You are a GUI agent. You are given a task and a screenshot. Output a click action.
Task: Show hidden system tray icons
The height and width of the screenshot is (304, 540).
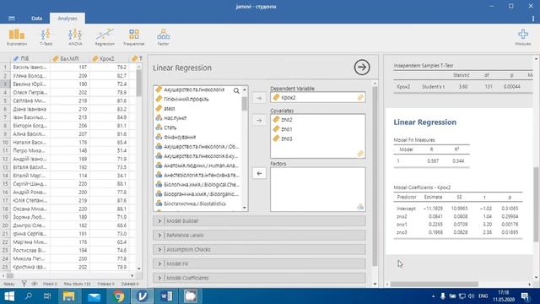click(x=433, y=296)
